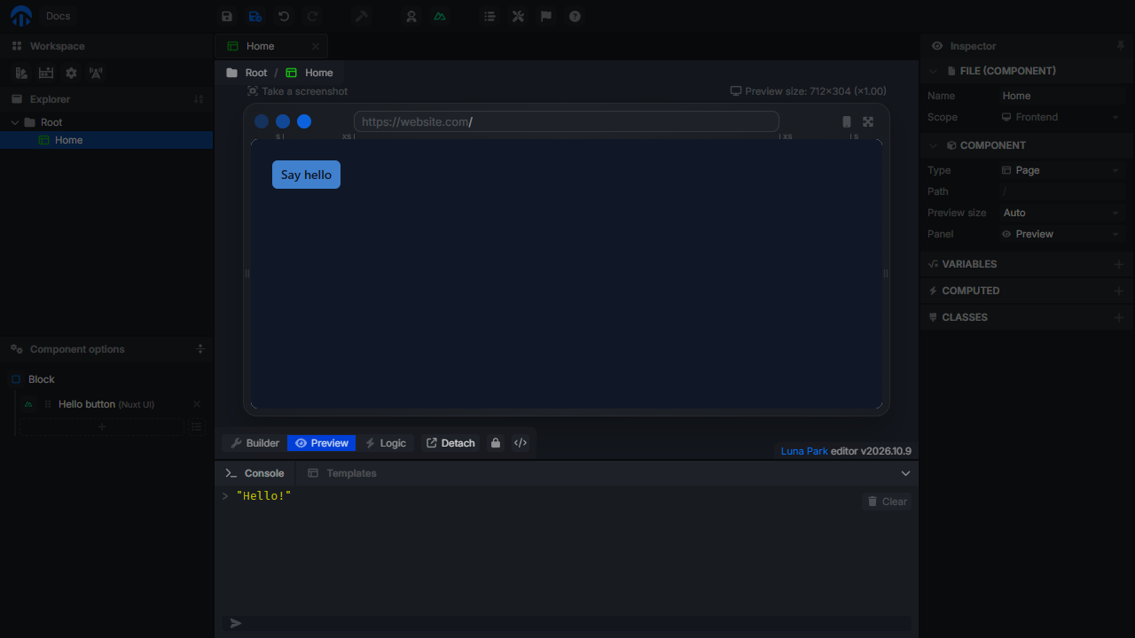The width and height of the screenshot is (1135, 638).
Task: Pin the Inspector panel
Action: pos(1121,45)
